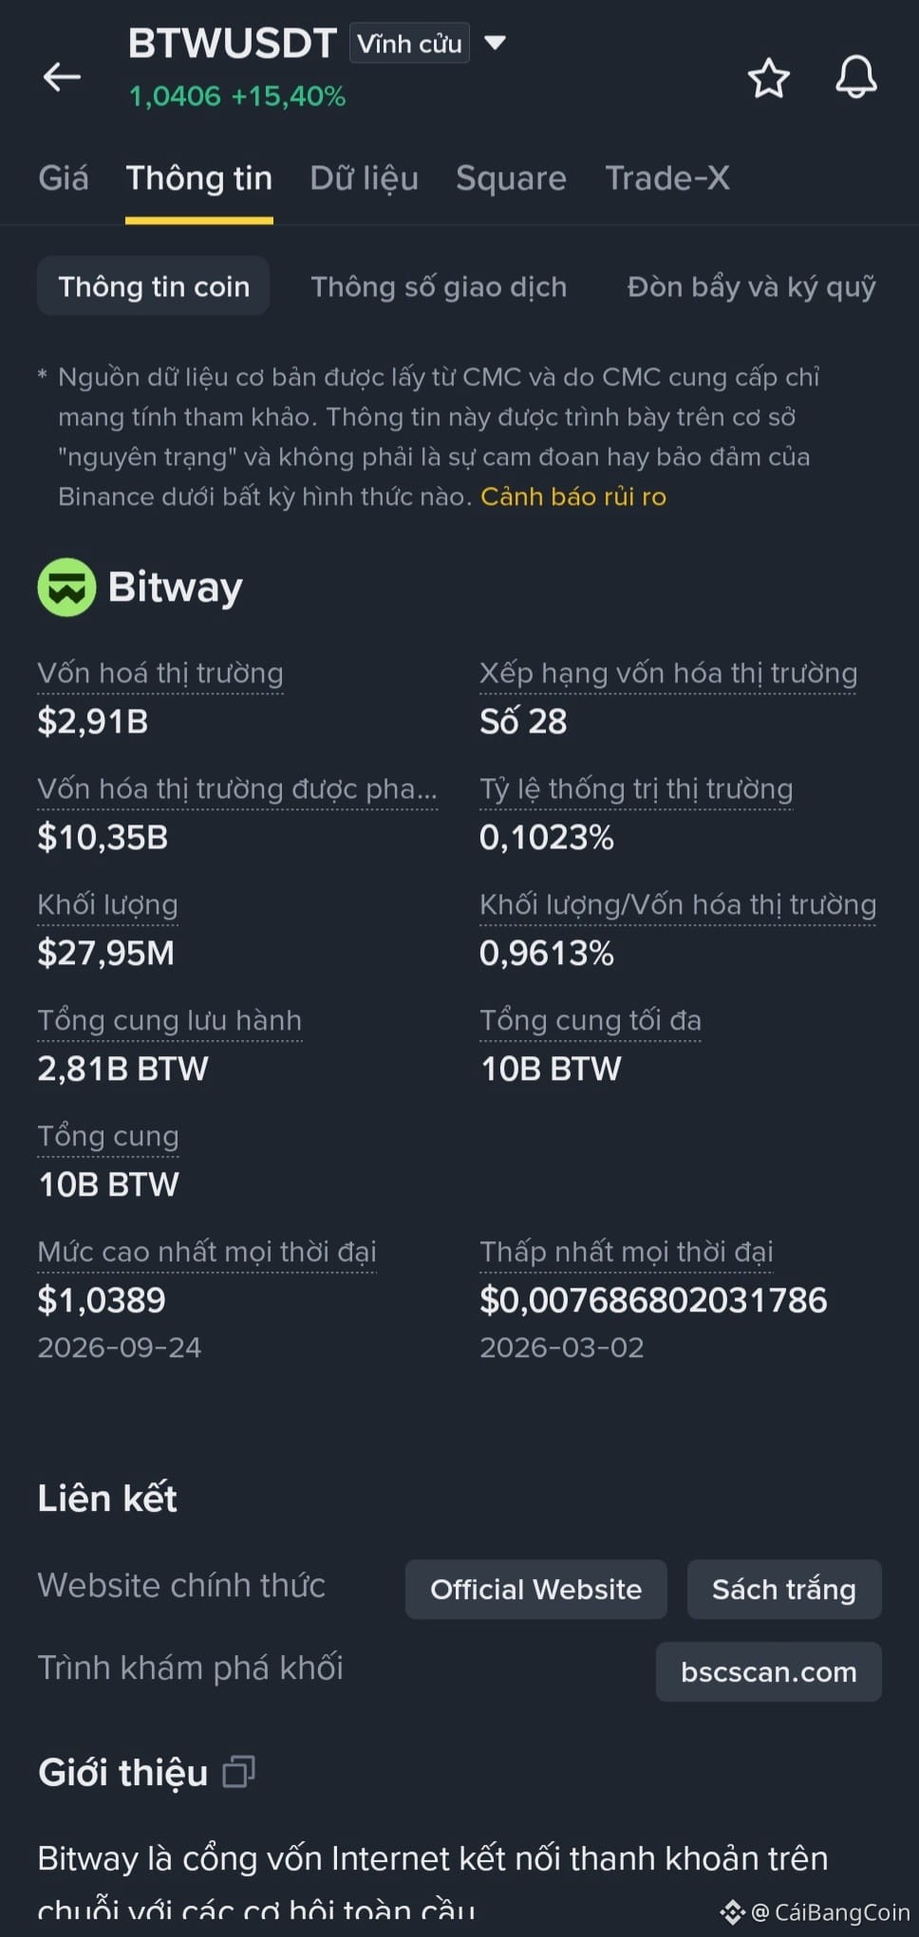Tap the Tổng cung lưu hành label
Viewport: 919px width, 1937px height.
pos(170,1021)
